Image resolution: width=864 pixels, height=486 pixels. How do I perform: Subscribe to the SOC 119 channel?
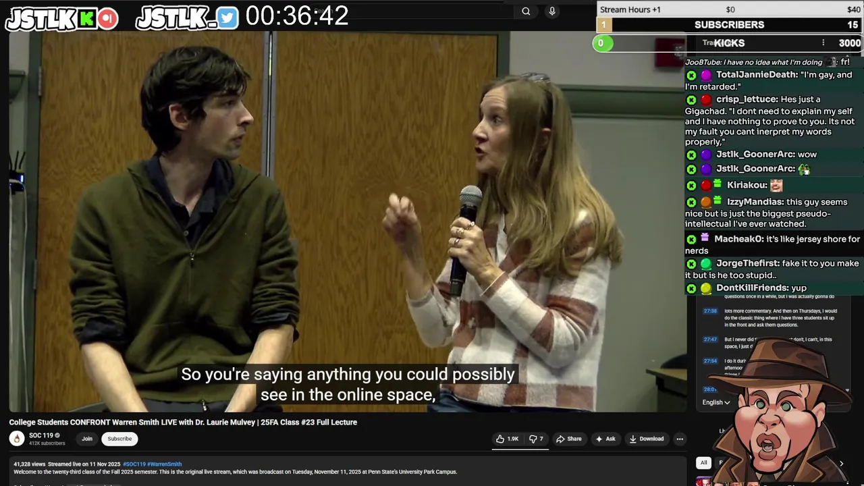click(x=119, y=439)
